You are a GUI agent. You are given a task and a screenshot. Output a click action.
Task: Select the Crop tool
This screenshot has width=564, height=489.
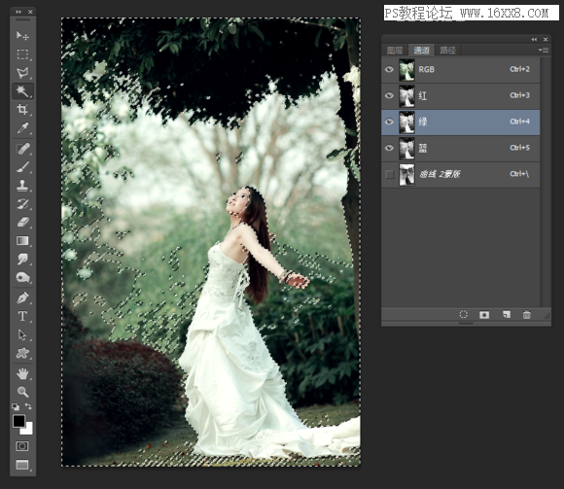pos(22,109)
